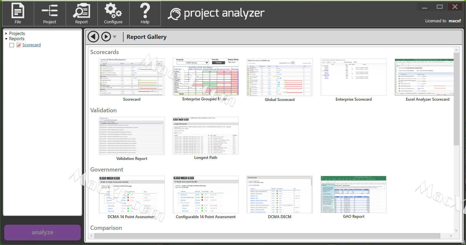Screen dimensions: 466x245
Task: Select the Global Scorecard thumbnail
Action: coord(279,77)
